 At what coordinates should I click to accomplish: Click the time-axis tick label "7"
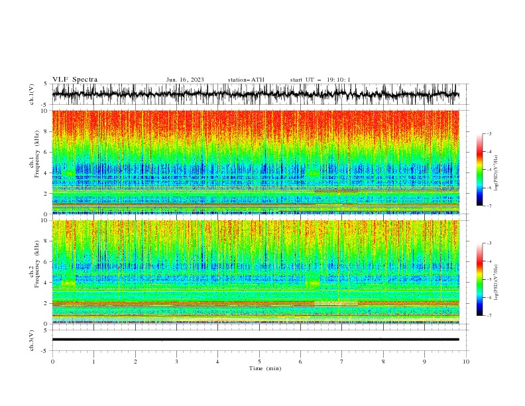(x=342, y=362)
